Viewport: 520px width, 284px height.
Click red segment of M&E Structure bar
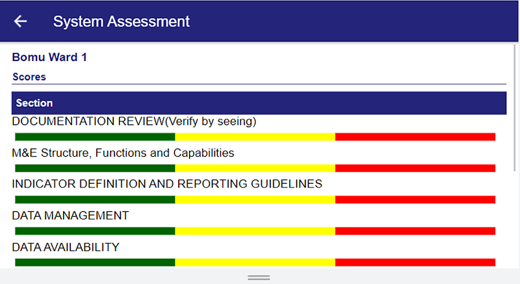(415, 168)
